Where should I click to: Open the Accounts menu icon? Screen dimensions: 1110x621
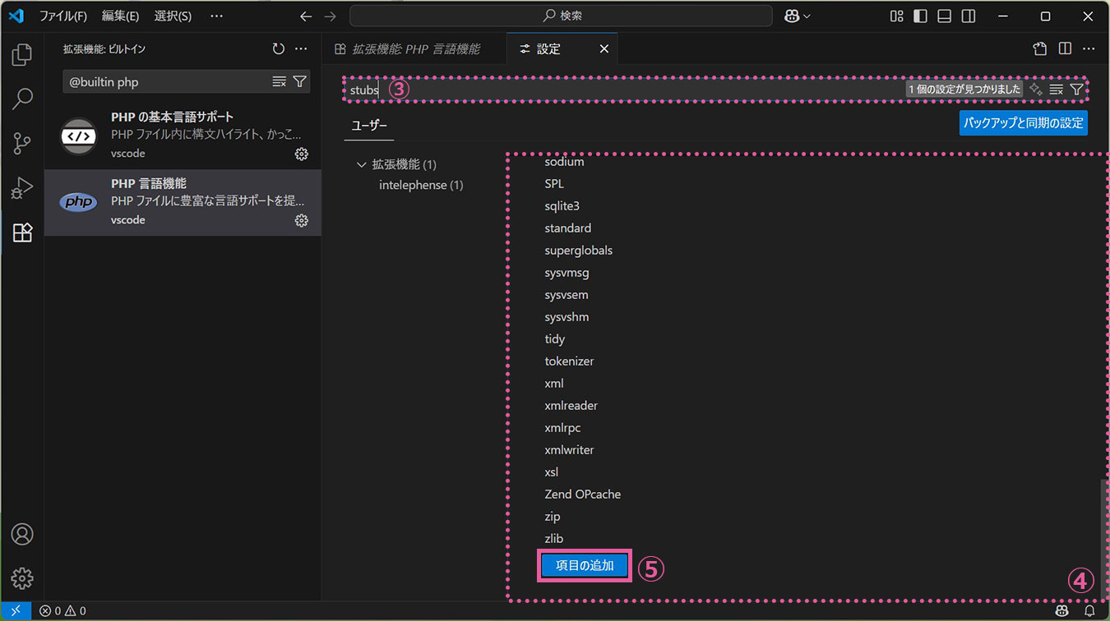[x=22, y=534]
